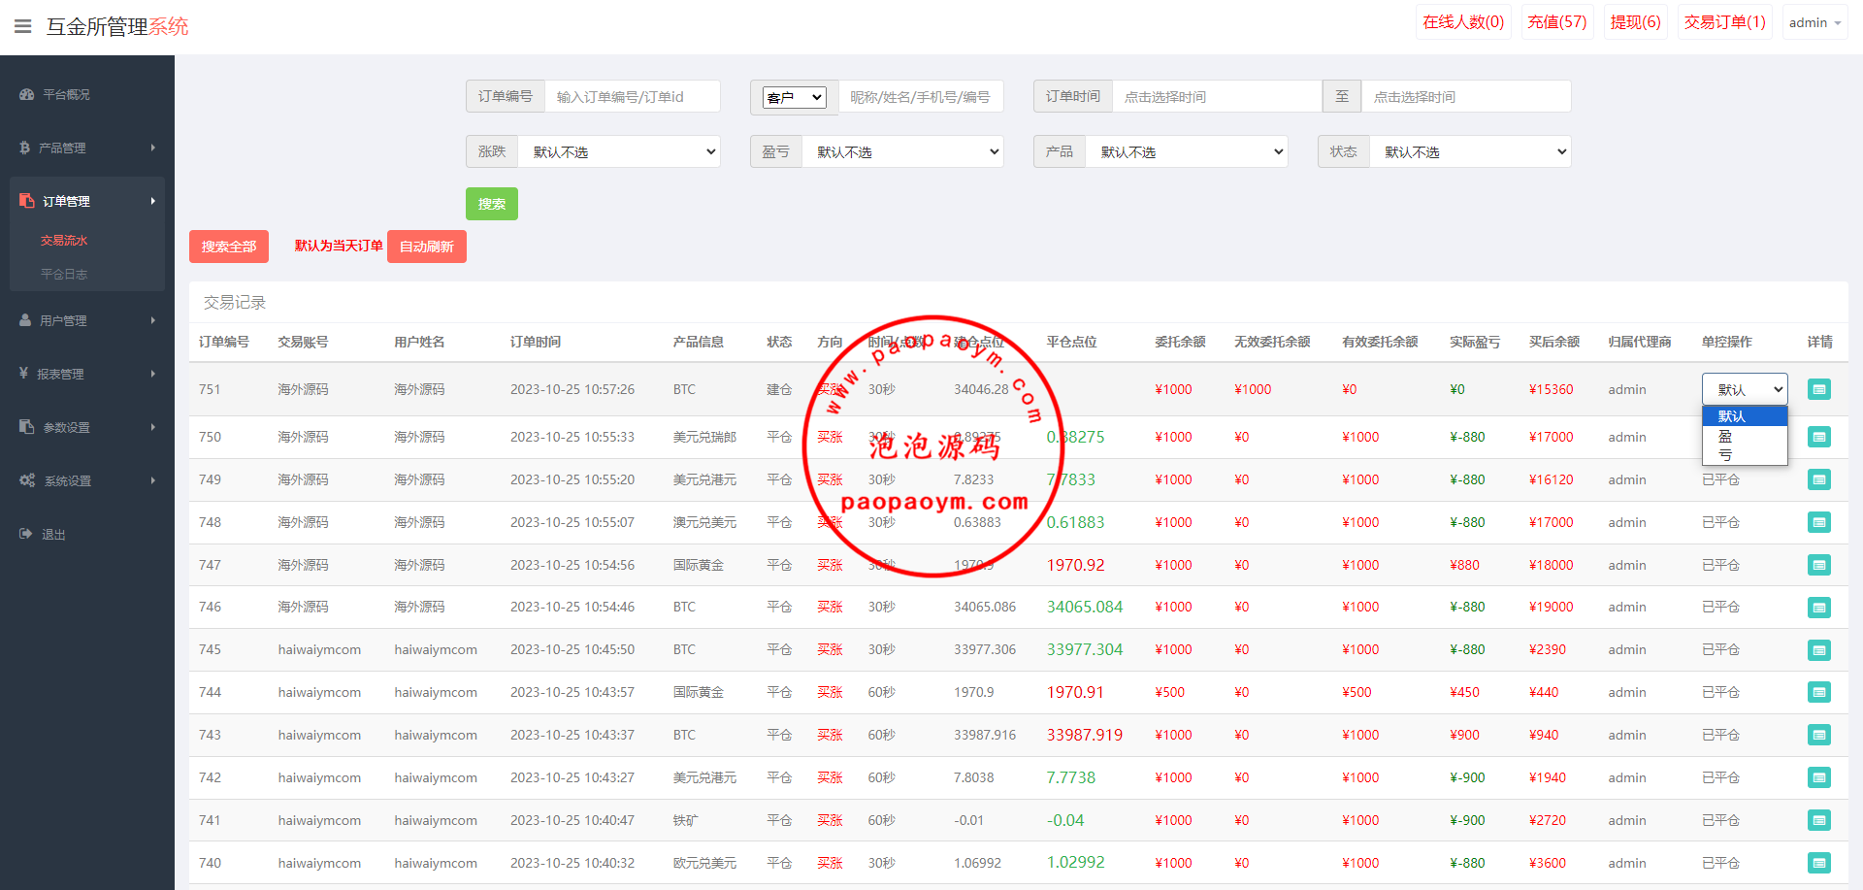The height and width of the screenshot is (890, 1863).
Task: Click the order start time field
Action: (x=1218, y=97)
